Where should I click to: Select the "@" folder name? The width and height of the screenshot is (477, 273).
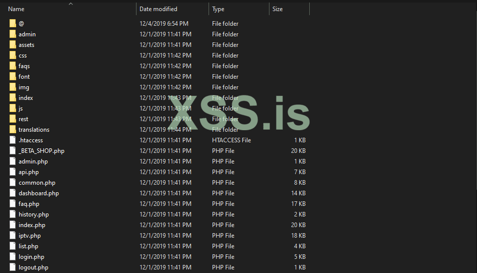coord(21,23)
